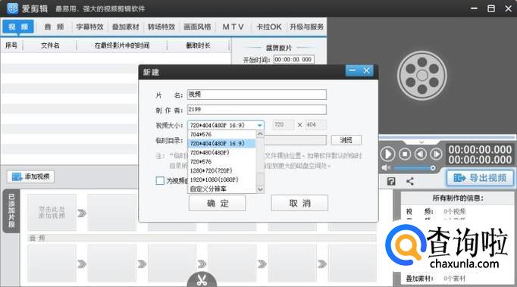The width and height of the screenshot is (517, 287).
Task: Click the play button in preview
Action: pos(388,154)
